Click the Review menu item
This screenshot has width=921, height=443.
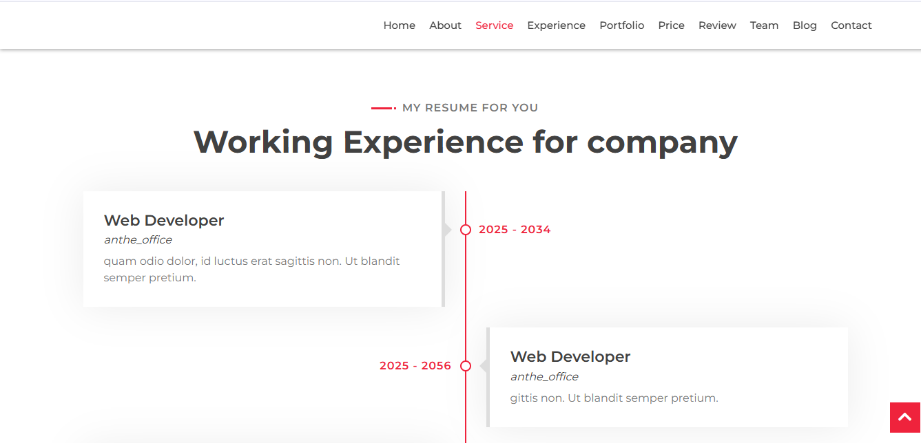[717, 25]
